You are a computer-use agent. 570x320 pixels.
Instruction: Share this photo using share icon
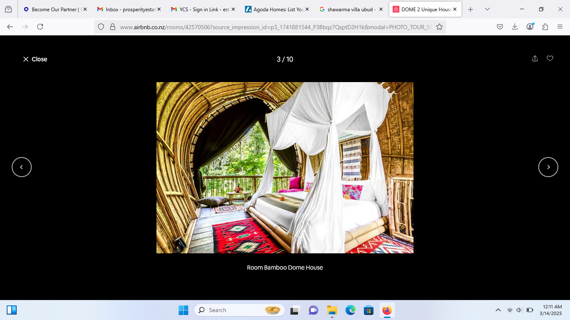[535, 59]
